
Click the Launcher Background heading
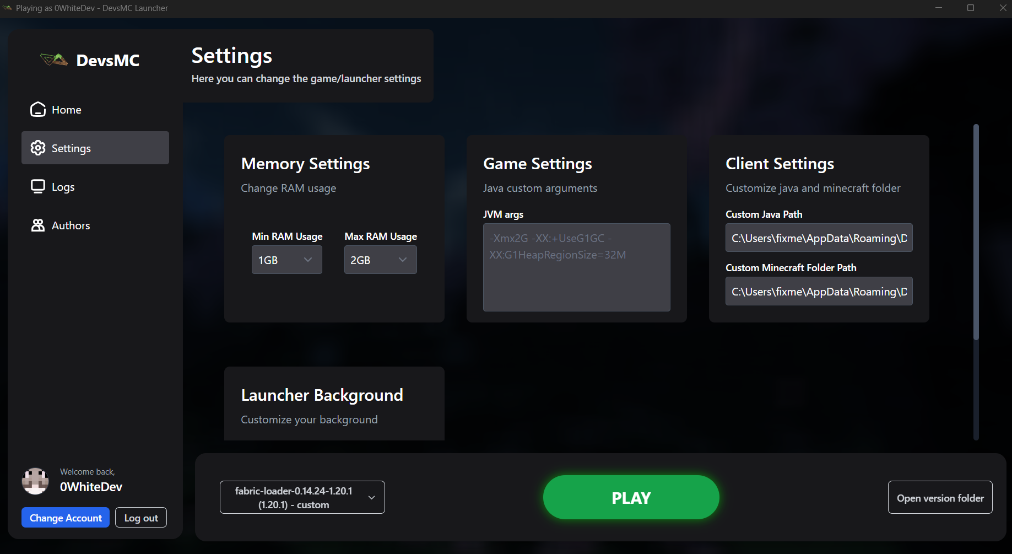[x=322, y=395]
